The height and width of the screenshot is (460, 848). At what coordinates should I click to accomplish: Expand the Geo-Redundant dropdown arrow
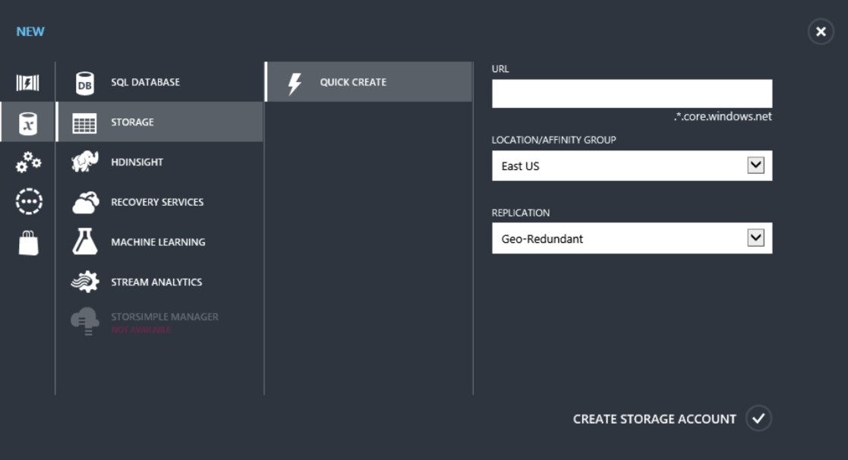[755, 238]
